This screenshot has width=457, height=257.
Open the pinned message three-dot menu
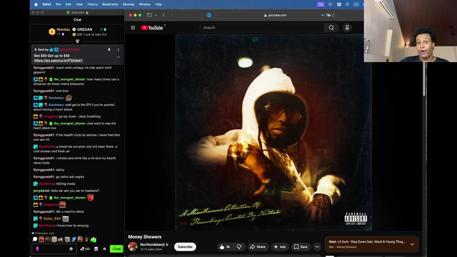click(118, 50)
